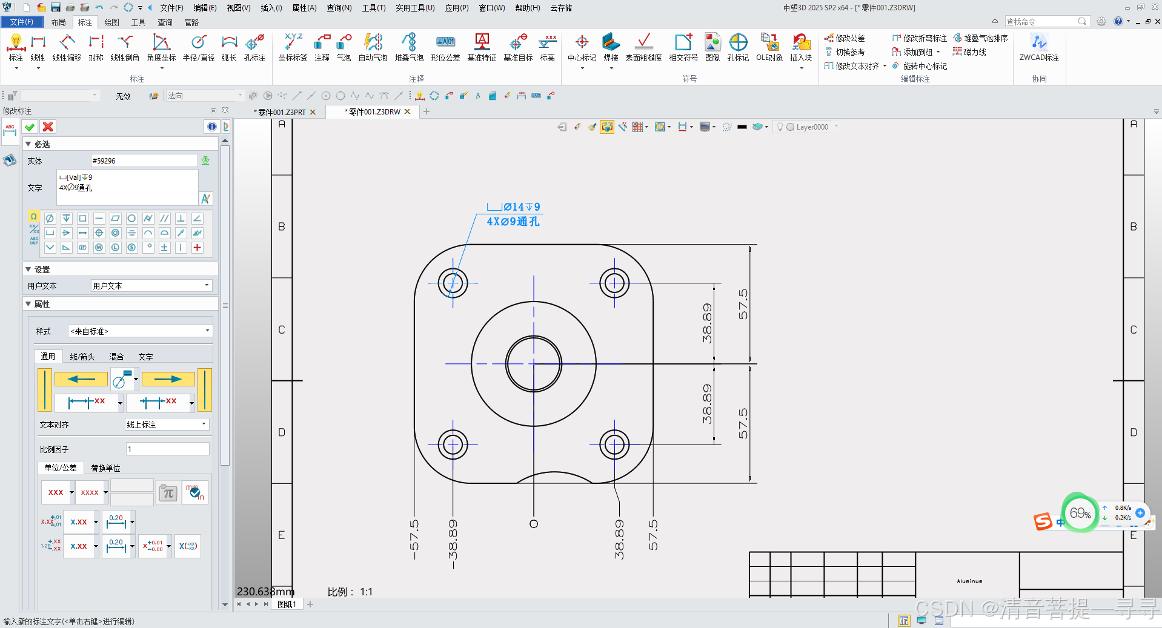
Task: Collapse the 必选 required section
Action: tap(28, 144)
